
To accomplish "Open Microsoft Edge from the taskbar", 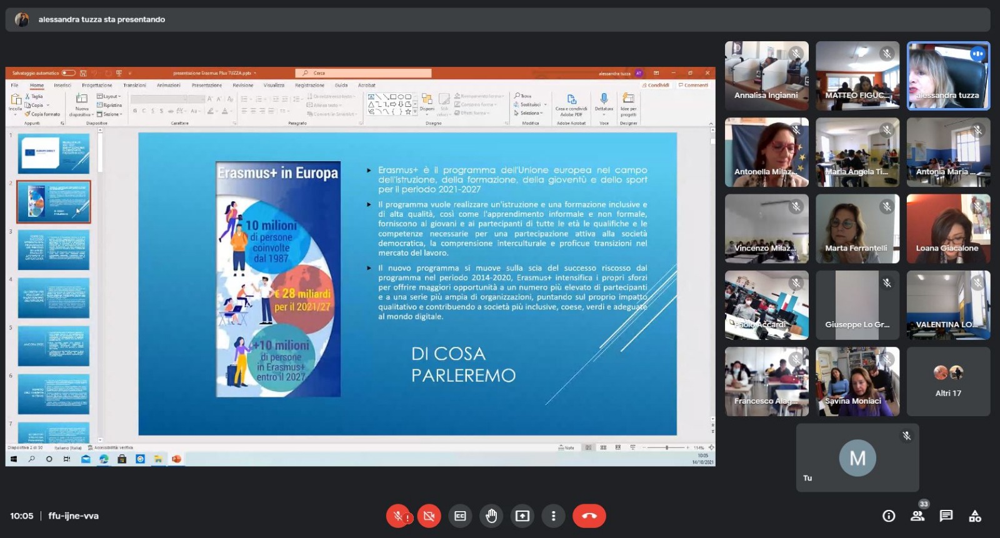I will (x=104, y=459).
